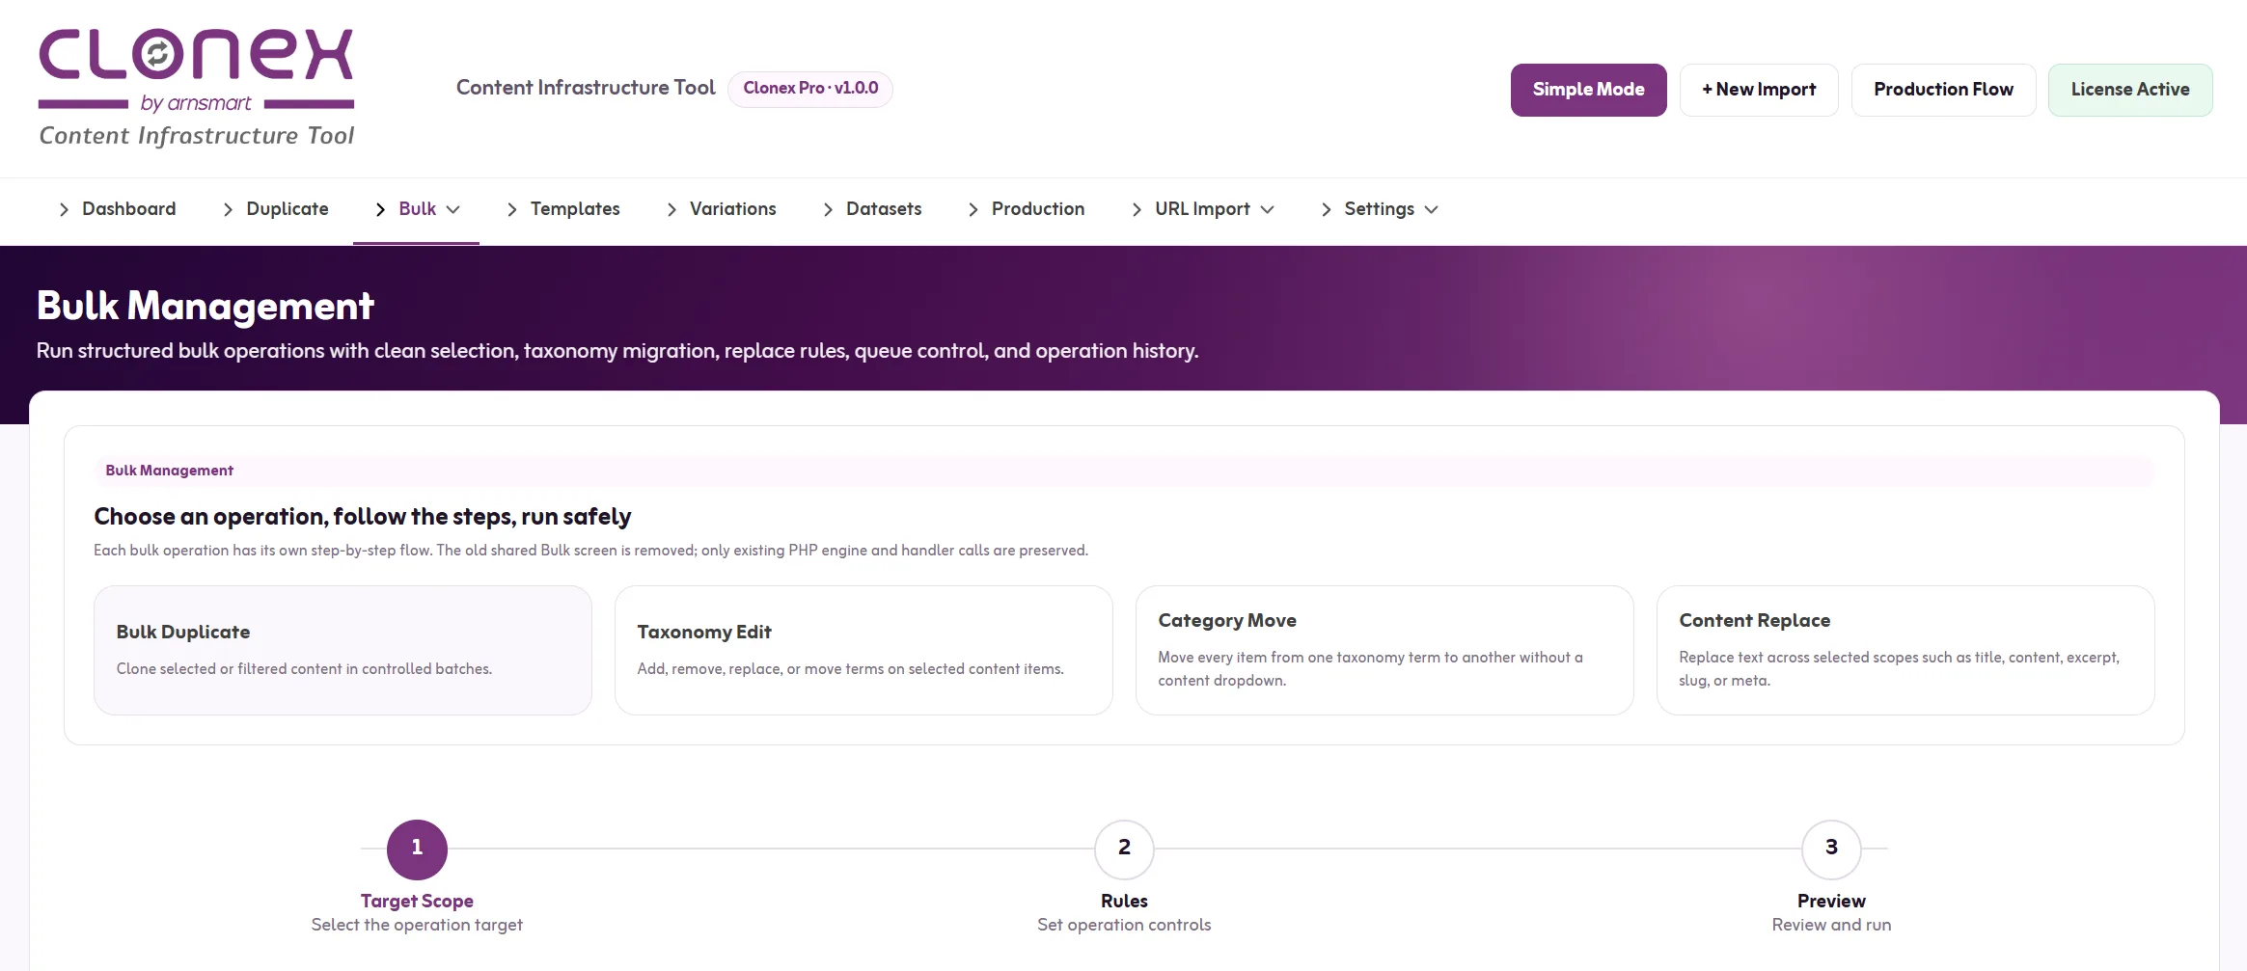Expand the Bulk menu dropdown arrow
This screenshot has width=2247, height=971.
pos(452,209)
